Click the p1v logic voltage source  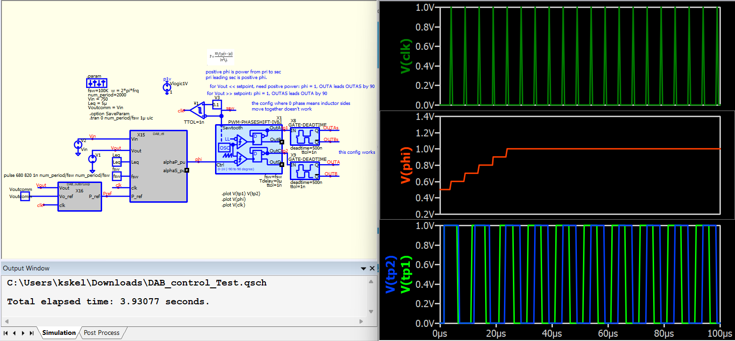tap(167, 87)
